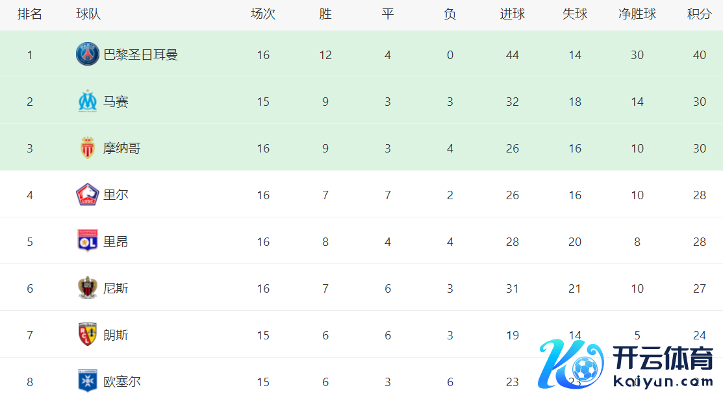Click the 进球 column header
Screen dimensions: 723x403
[x=512, y=14]
